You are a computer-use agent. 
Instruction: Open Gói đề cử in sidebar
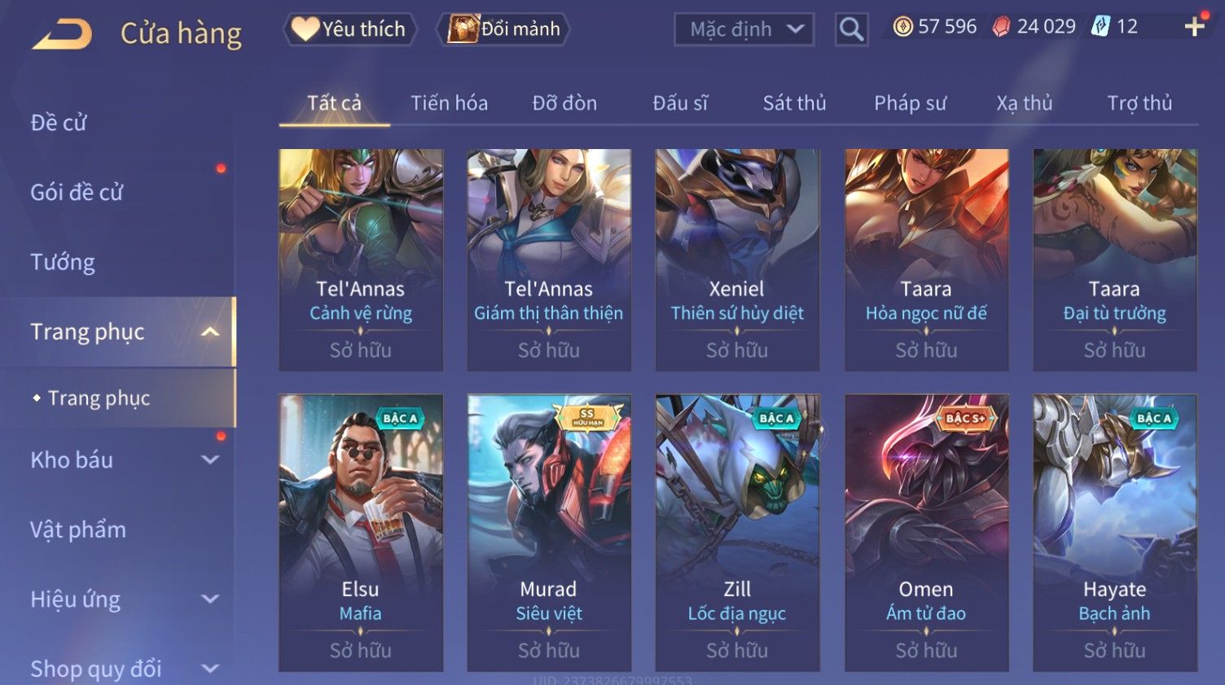pyautogui.click(x=77, y=192)
